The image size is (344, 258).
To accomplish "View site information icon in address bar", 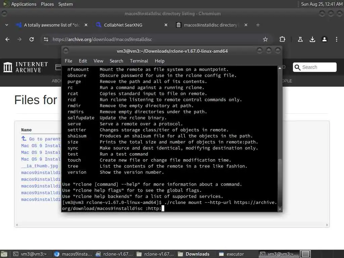I will click(46, 39).
